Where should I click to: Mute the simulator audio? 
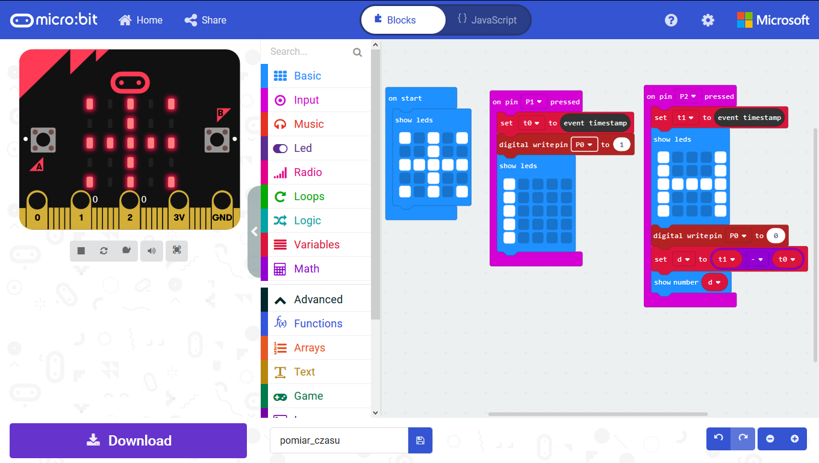click(x=152, y=251)
